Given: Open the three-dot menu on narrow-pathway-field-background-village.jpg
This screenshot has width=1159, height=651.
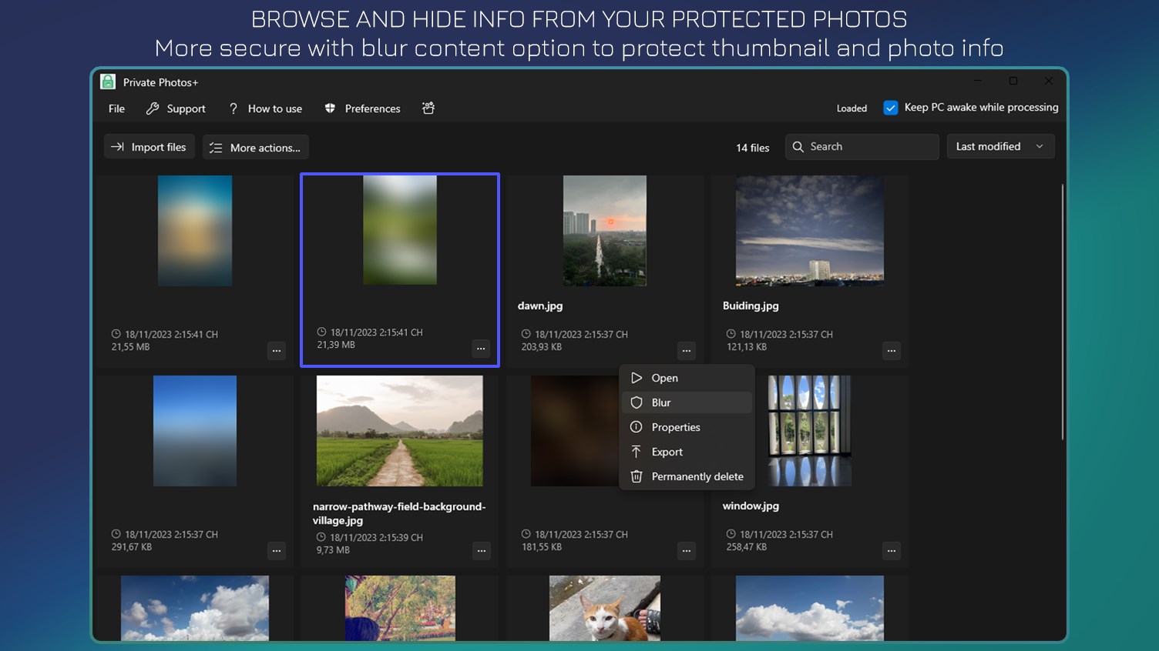Looking at the screenshot, I should point(481,551).
